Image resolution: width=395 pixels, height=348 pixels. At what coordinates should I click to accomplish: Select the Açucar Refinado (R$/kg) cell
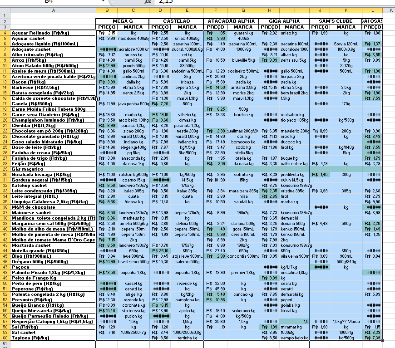[x=53, y=33]
